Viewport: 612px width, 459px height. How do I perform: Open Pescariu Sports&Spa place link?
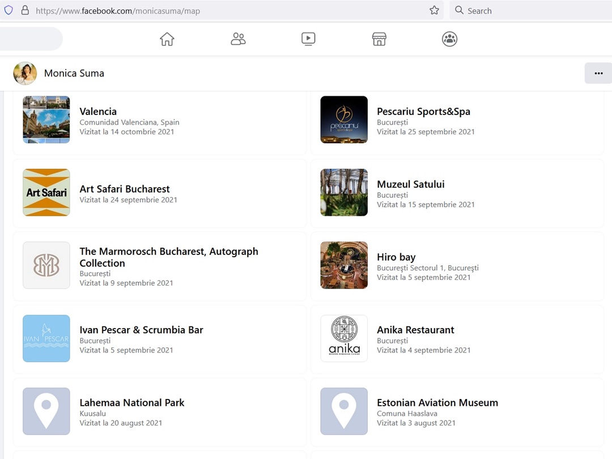click(x=423, y=112)
